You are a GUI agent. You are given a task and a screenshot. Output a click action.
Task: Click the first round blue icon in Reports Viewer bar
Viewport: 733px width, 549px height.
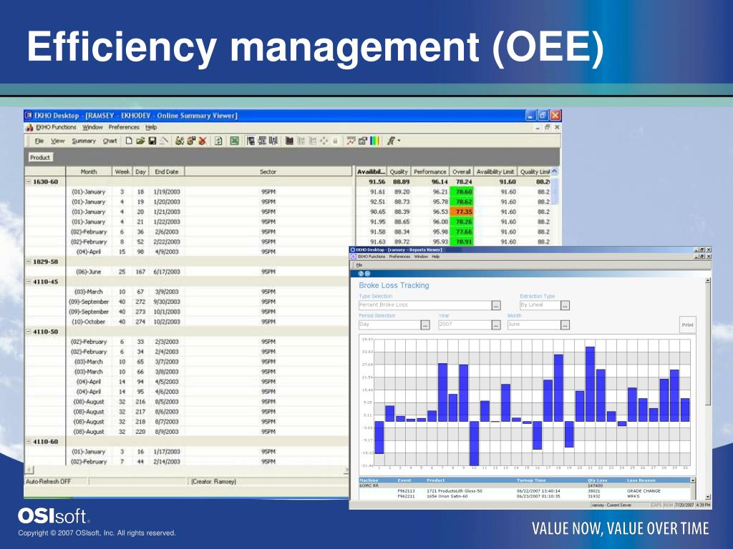[361, 274]
